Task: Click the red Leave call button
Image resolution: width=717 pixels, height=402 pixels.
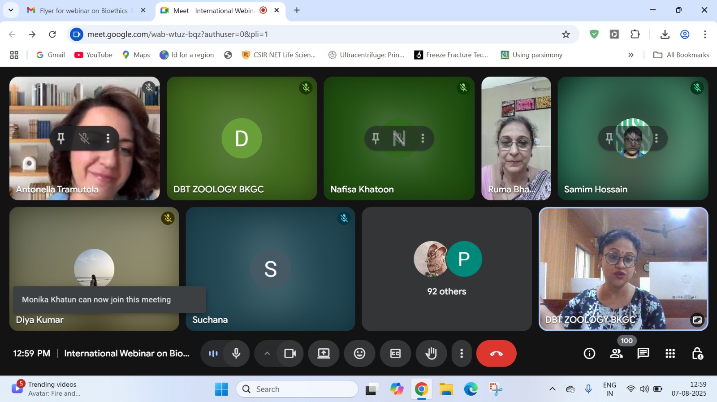Action: click(496, 354)
